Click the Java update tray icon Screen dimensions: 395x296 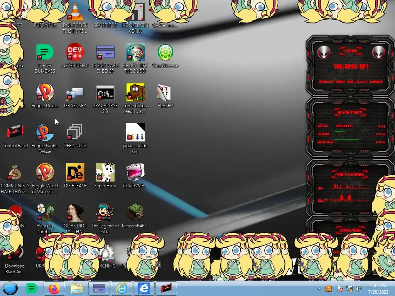329,288
